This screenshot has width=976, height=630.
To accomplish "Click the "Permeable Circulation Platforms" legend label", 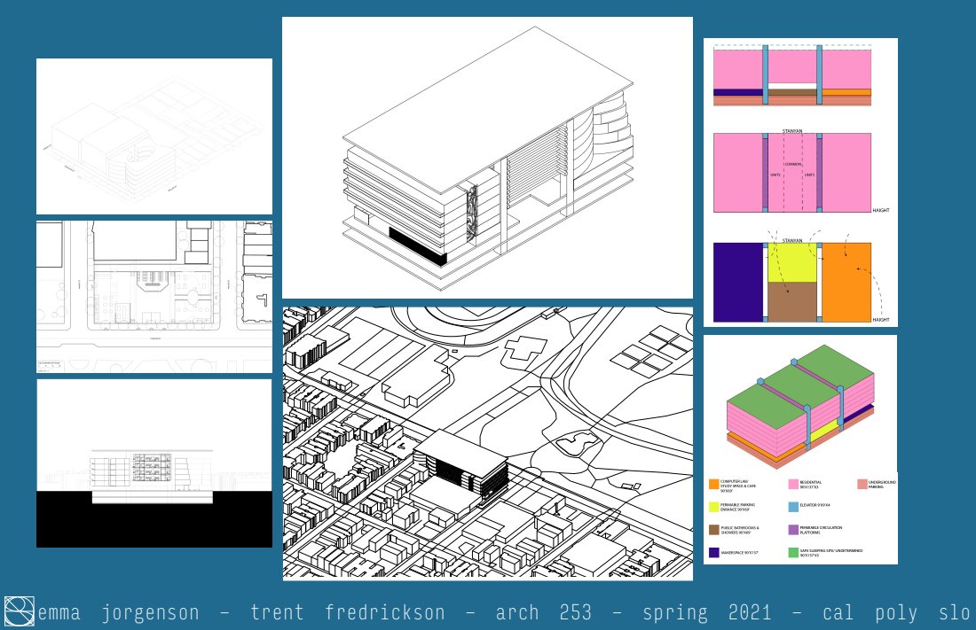I will [821, 530].
